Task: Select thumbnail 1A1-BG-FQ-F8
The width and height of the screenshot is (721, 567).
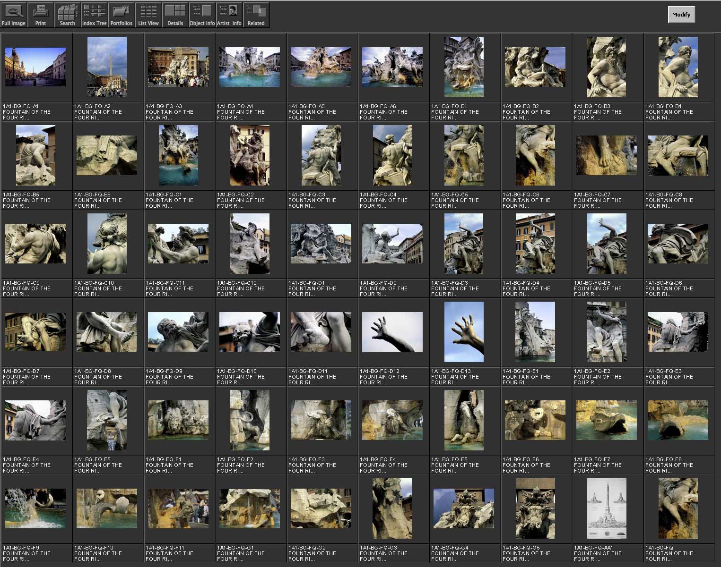Action: (678, 420)
